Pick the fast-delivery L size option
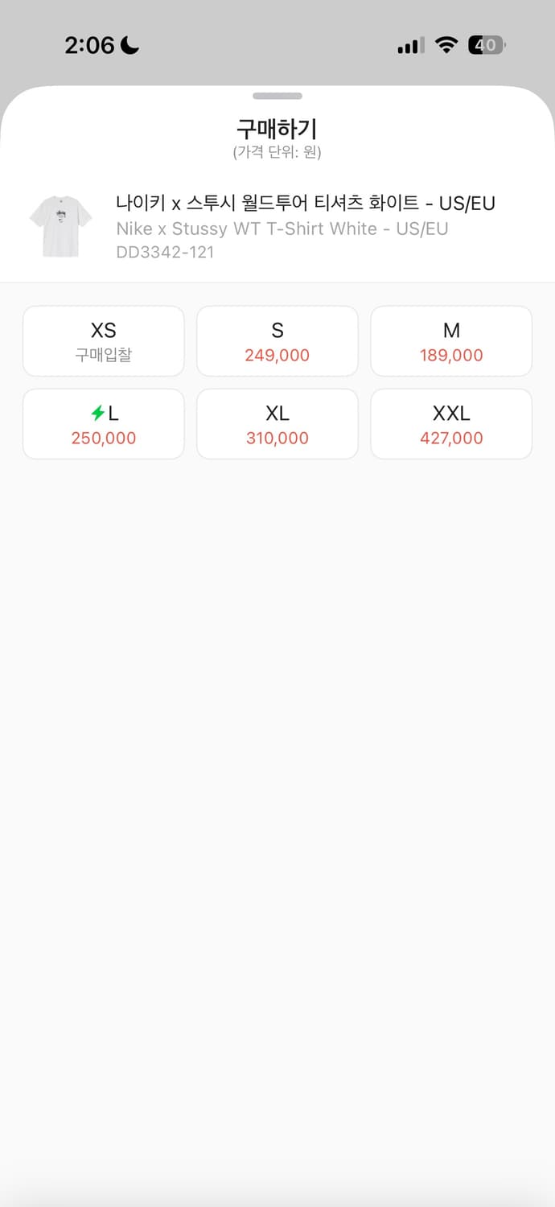 (104, 424)
